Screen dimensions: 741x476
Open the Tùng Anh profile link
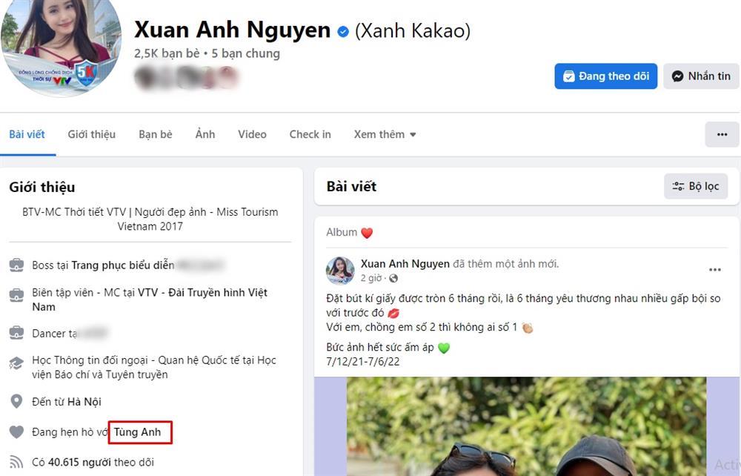[138, 432]
